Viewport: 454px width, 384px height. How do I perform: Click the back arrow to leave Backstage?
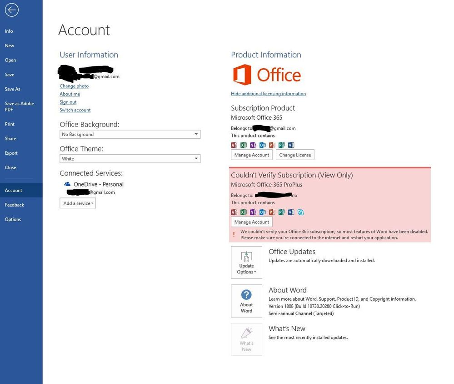click(x=11, y=10)
